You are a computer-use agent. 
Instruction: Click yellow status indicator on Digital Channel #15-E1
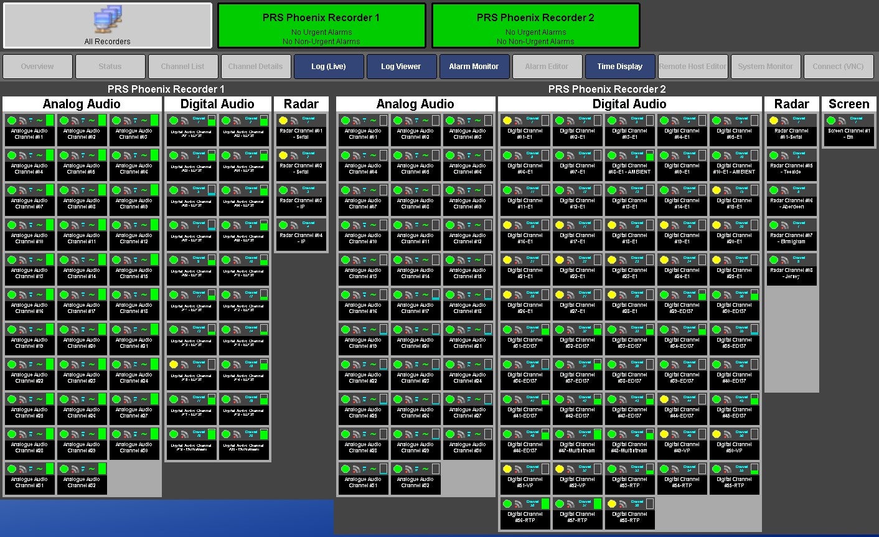[717, 190]
